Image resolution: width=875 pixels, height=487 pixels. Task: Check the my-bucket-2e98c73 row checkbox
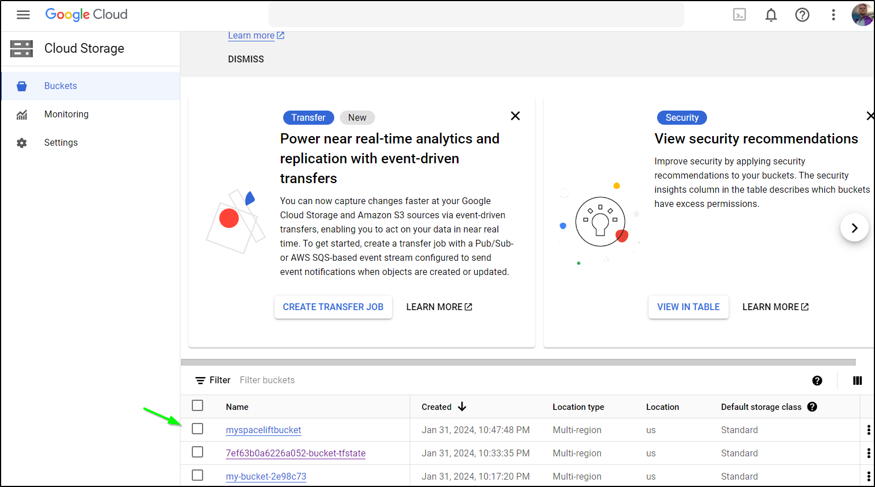pyautogui.click(x=197, y=475)
